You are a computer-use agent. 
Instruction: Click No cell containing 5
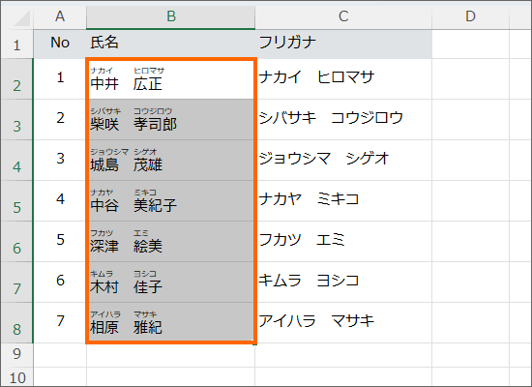[60, 241]
